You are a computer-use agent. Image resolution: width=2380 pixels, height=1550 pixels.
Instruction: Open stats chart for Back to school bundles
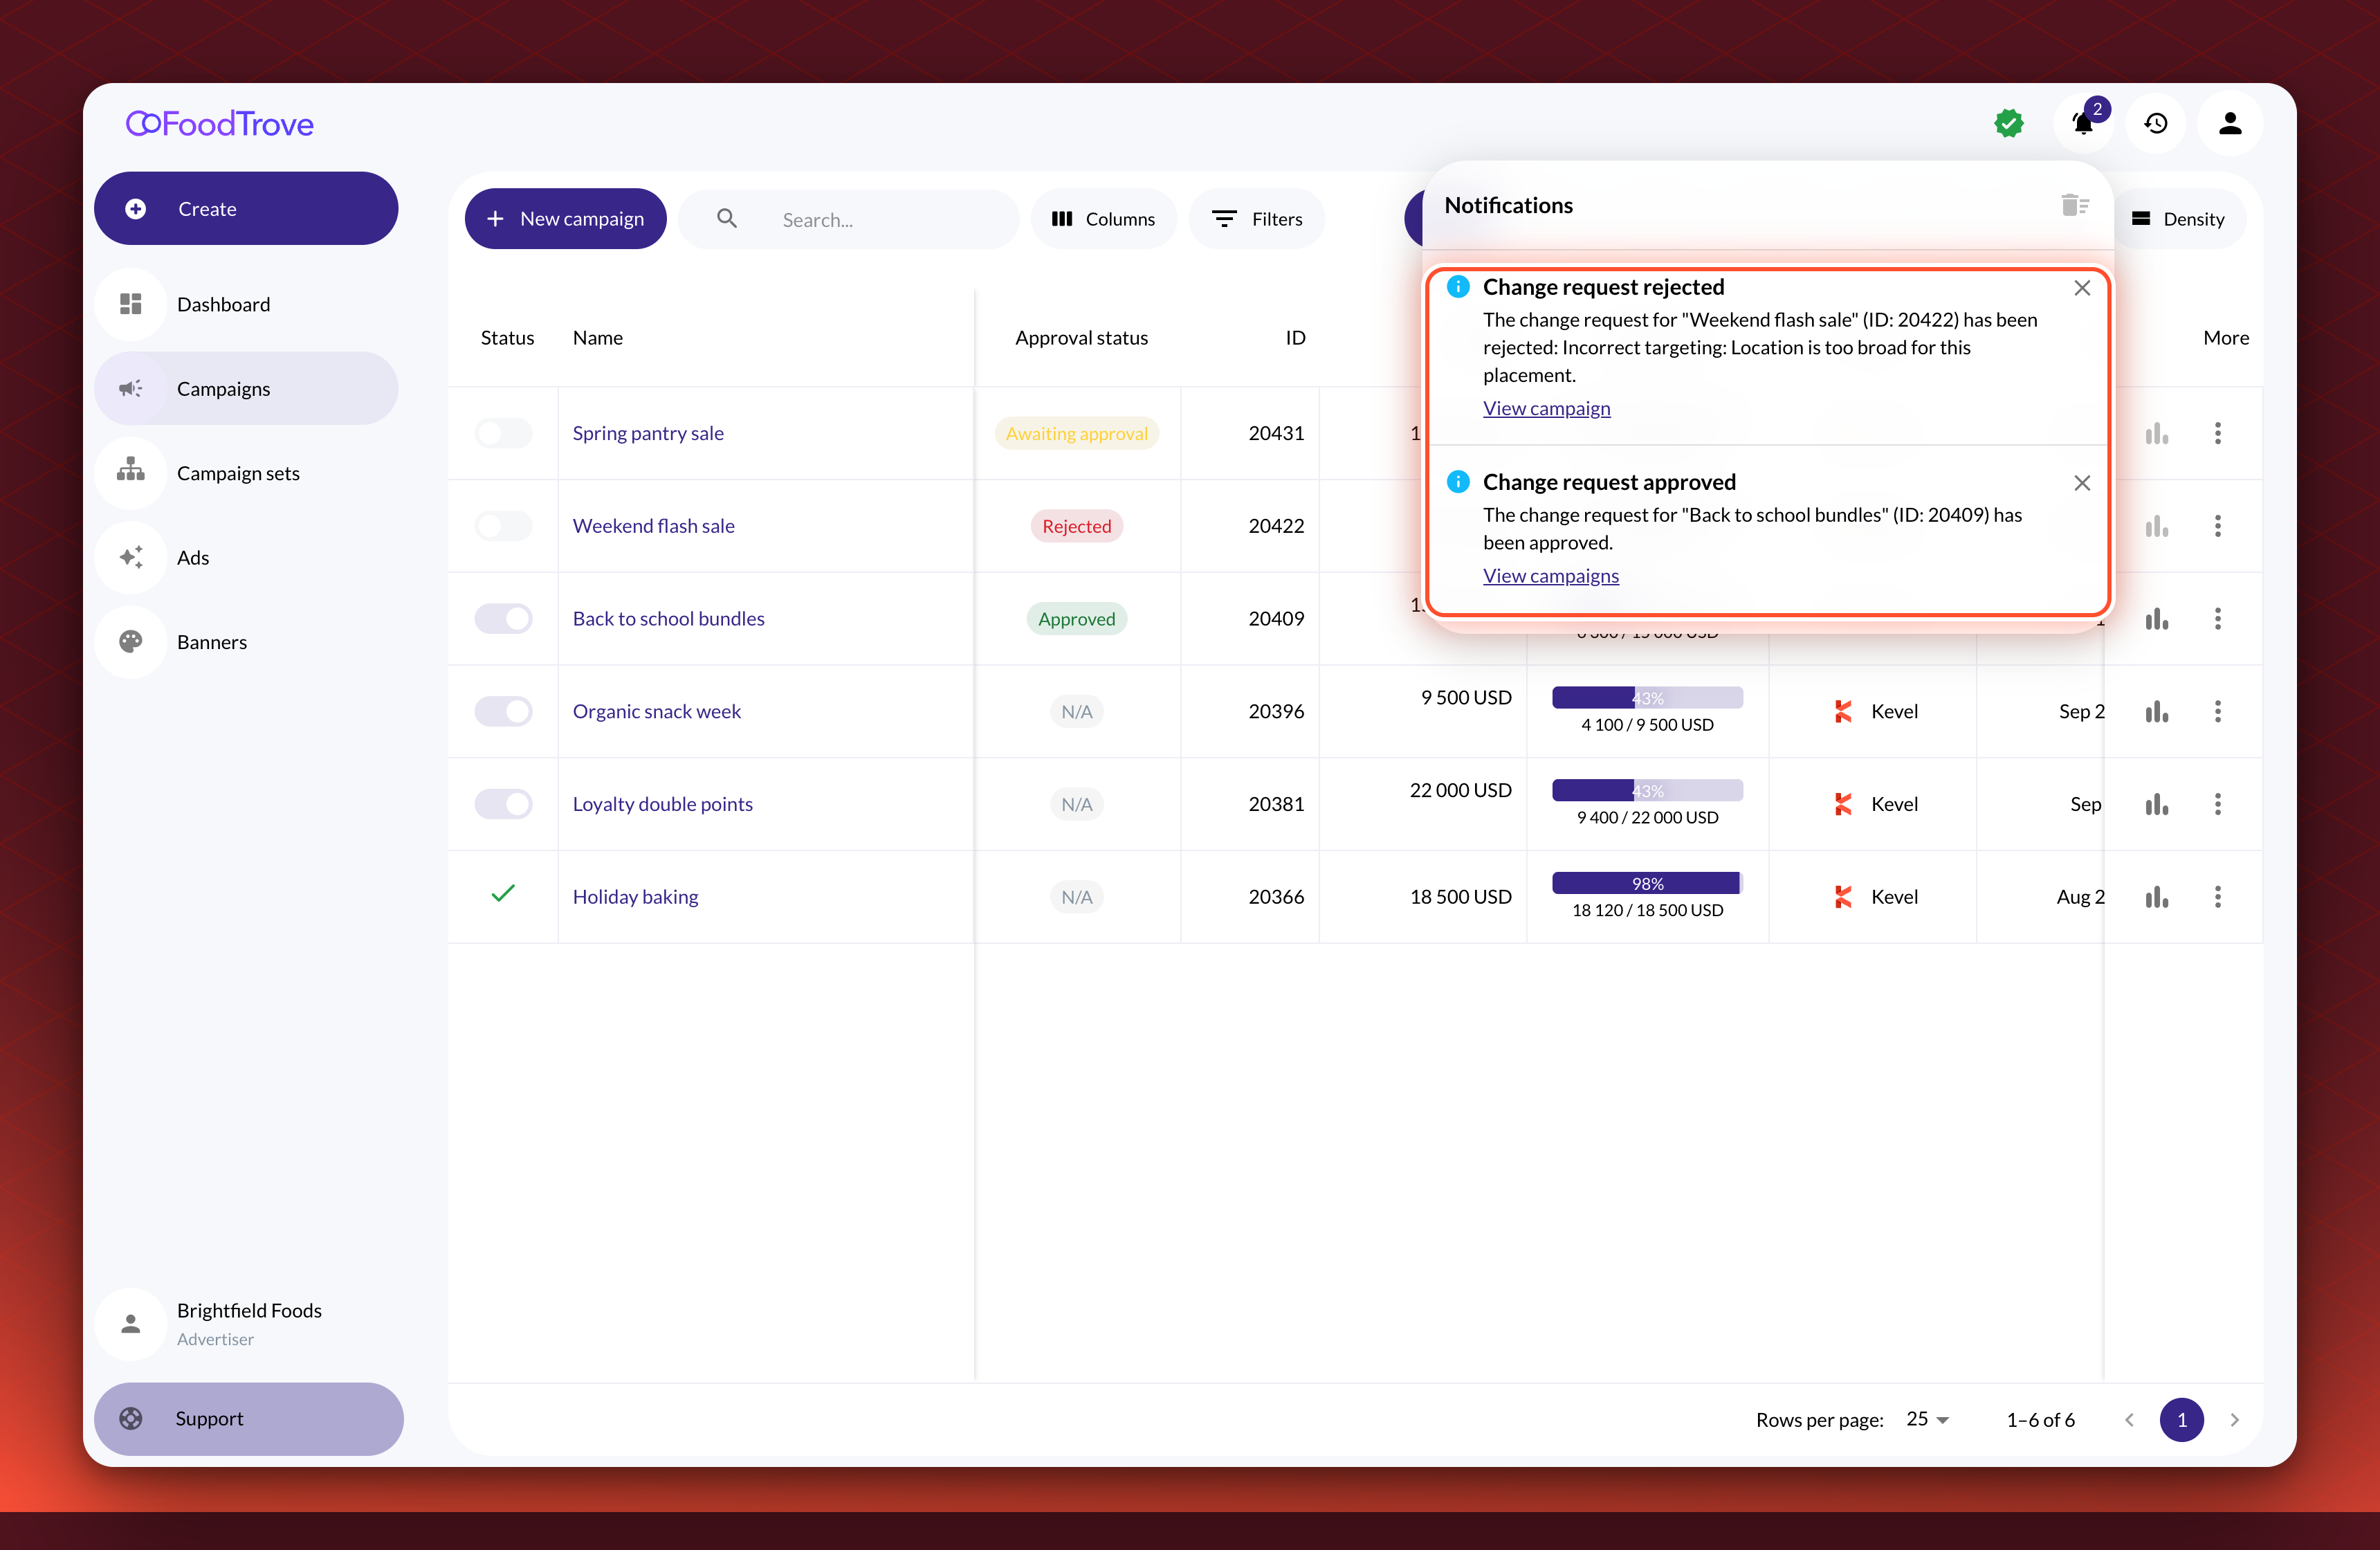pyautogui.click(x=2157, y=619)
